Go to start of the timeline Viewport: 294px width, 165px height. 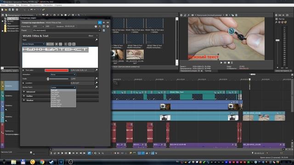pos(73,153)
